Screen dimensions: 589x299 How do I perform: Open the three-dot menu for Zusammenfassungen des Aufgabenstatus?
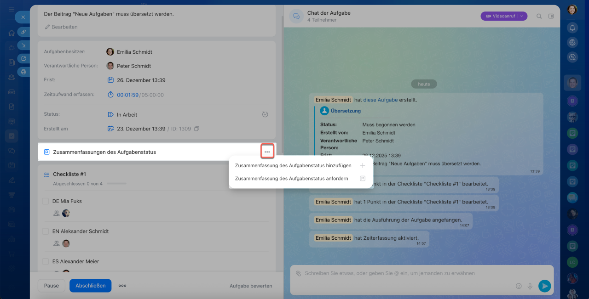click(x=267, y=152)
